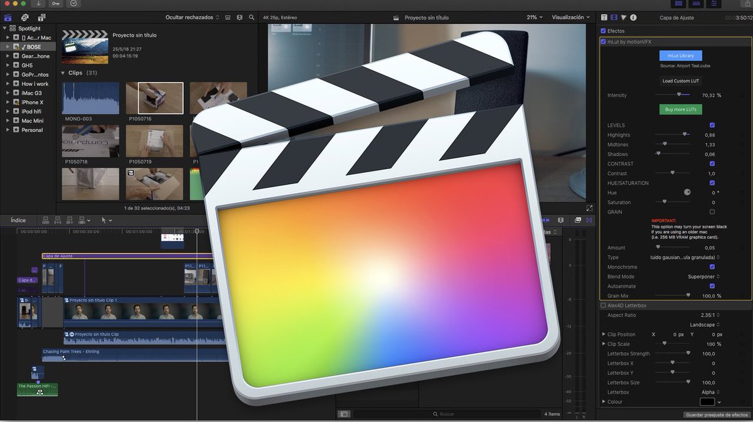The width and height of the screenshot is (753, 422).
Task: Click Guardar preajuste de efectos button
Action: pyautogui.click(x=715, y=414)
